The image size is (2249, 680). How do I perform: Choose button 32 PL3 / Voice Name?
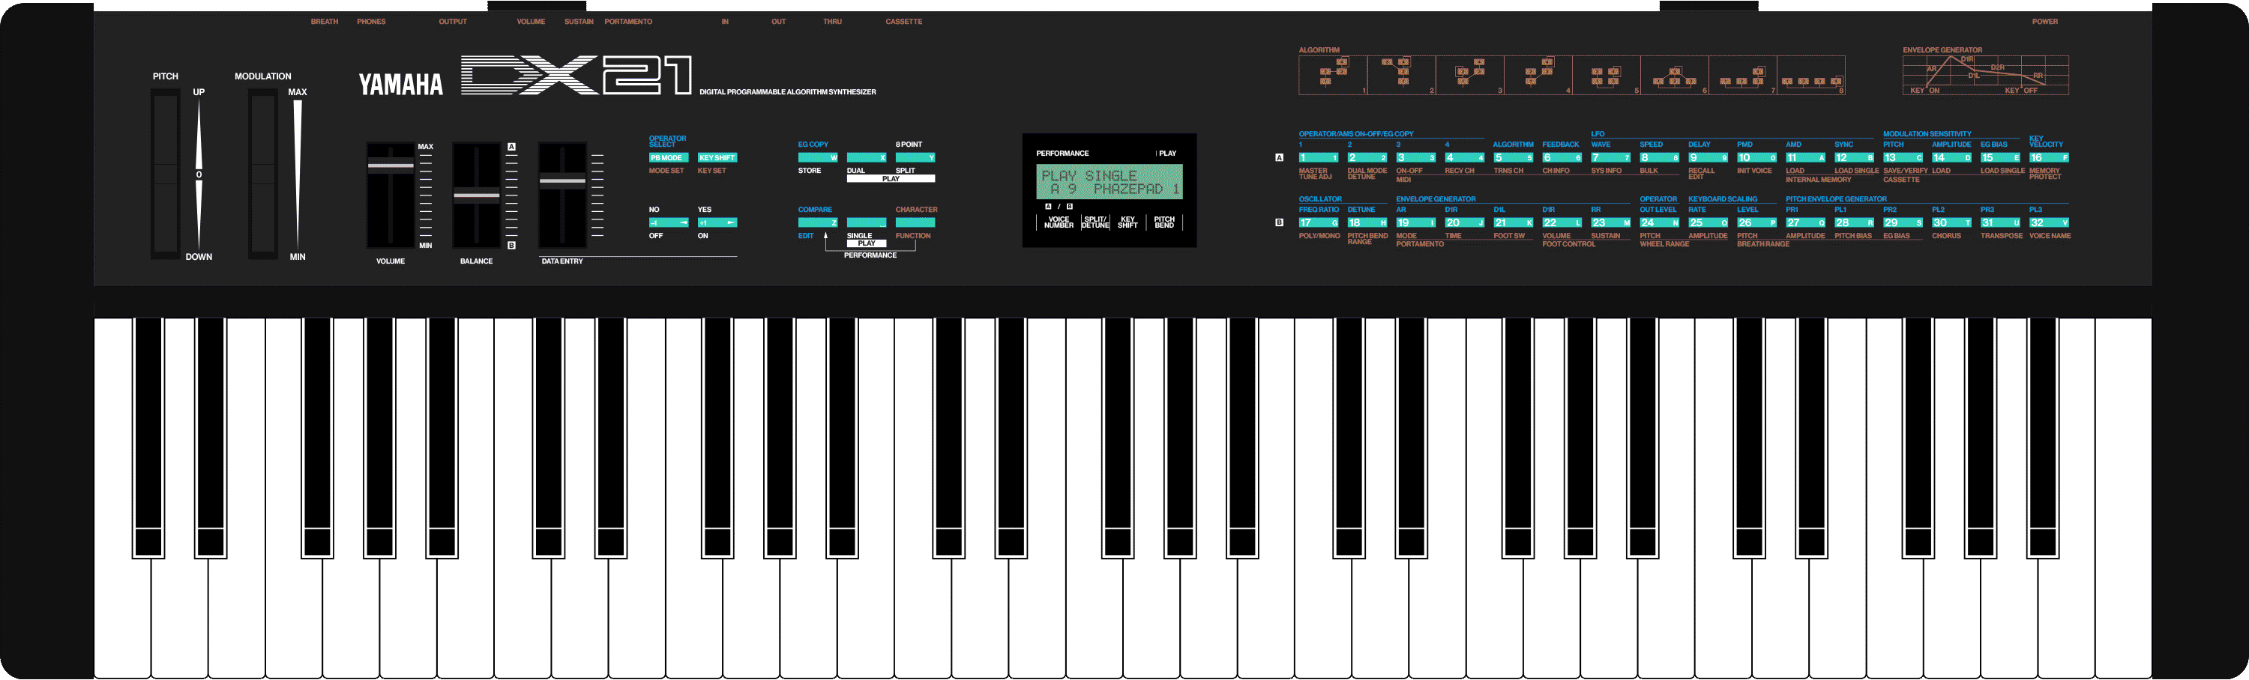(2049, 222)
